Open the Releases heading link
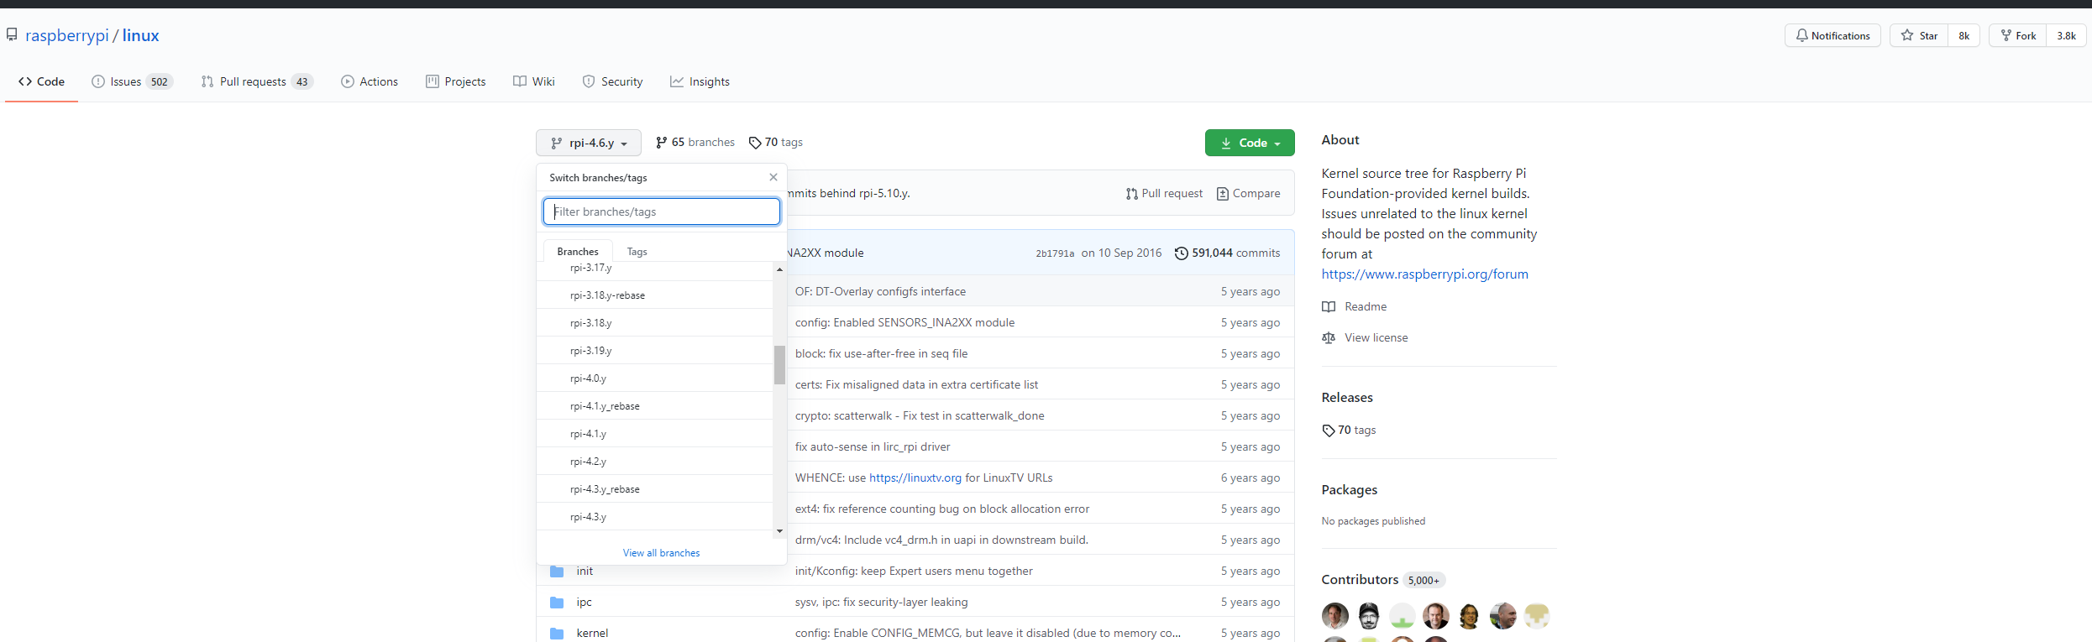Viewport: 2092px width, 642px height. coord(1347,397)
